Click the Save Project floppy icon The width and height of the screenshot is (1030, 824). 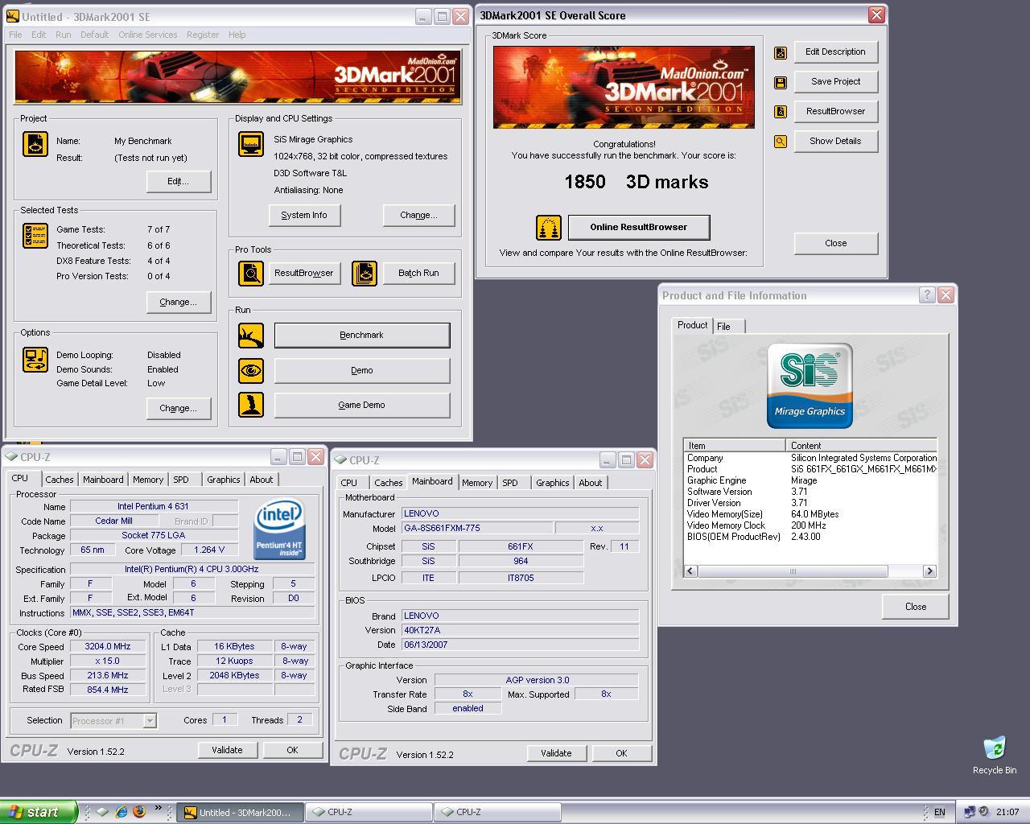point(781,83)
